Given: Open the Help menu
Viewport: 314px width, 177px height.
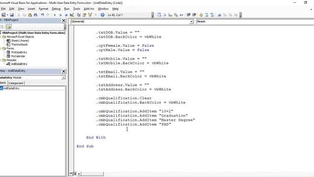Looking at the screenshot, I should coord(115,9).
